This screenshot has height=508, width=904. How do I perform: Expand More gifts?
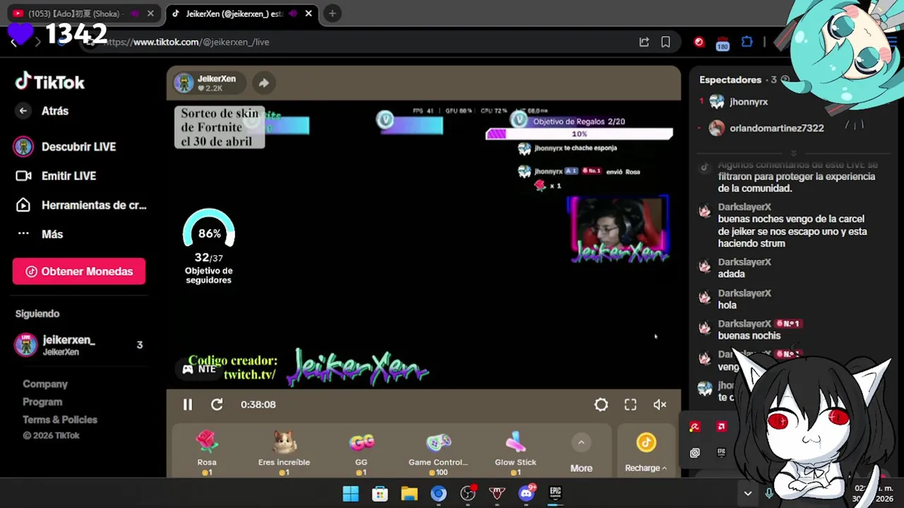(581, 452)
